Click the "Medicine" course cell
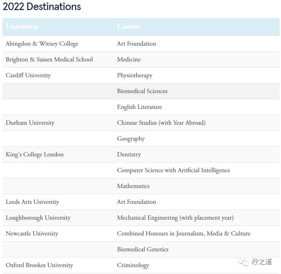This screenshot has width=281, height=274. tap(129, 59)
